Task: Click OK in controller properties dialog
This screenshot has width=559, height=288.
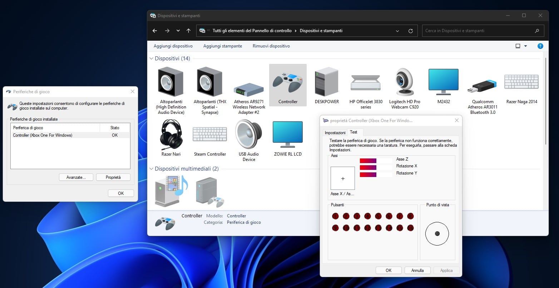Action: coord(389,271)
